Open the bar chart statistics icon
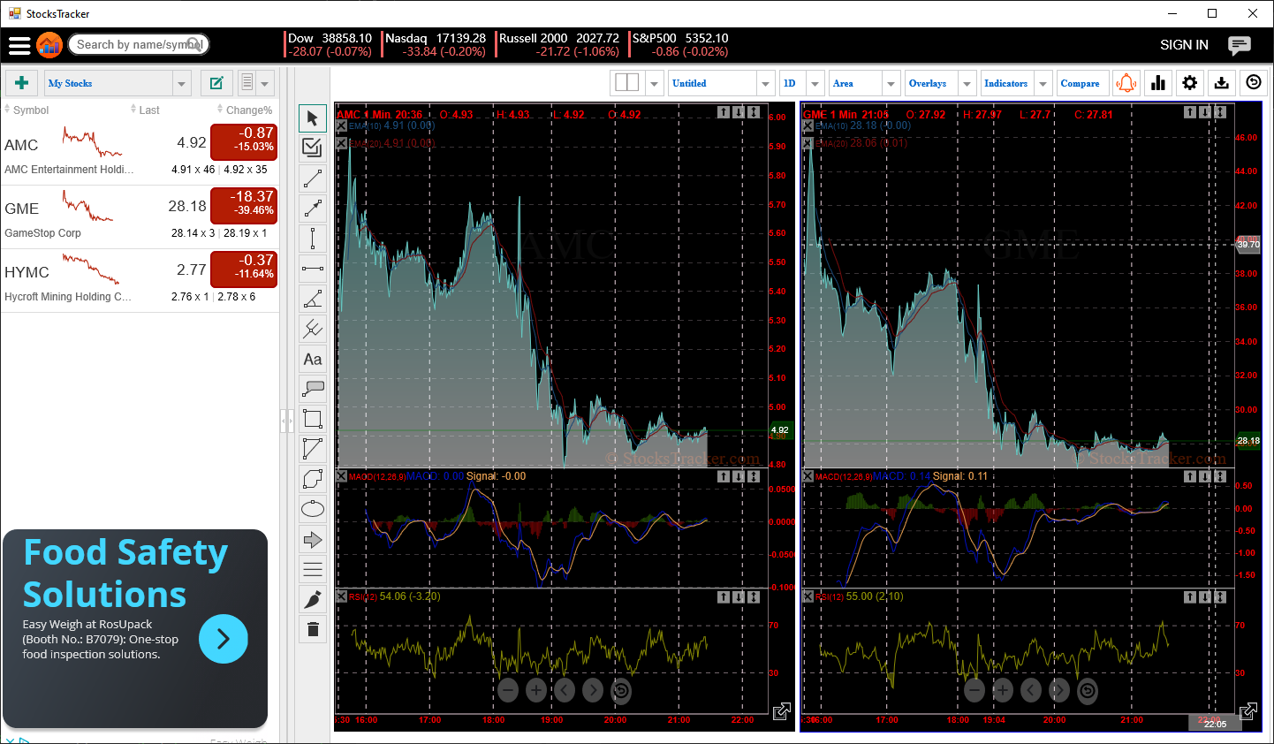Screen dimensions: 1274x744 [x=1158, y=83]
